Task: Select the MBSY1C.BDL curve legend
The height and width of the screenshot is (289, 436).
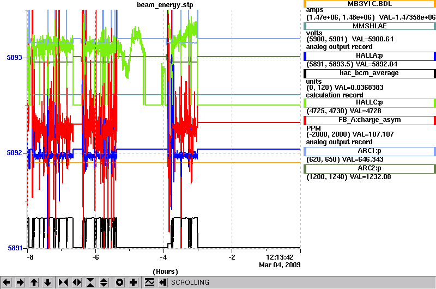Action: [370, 4]
